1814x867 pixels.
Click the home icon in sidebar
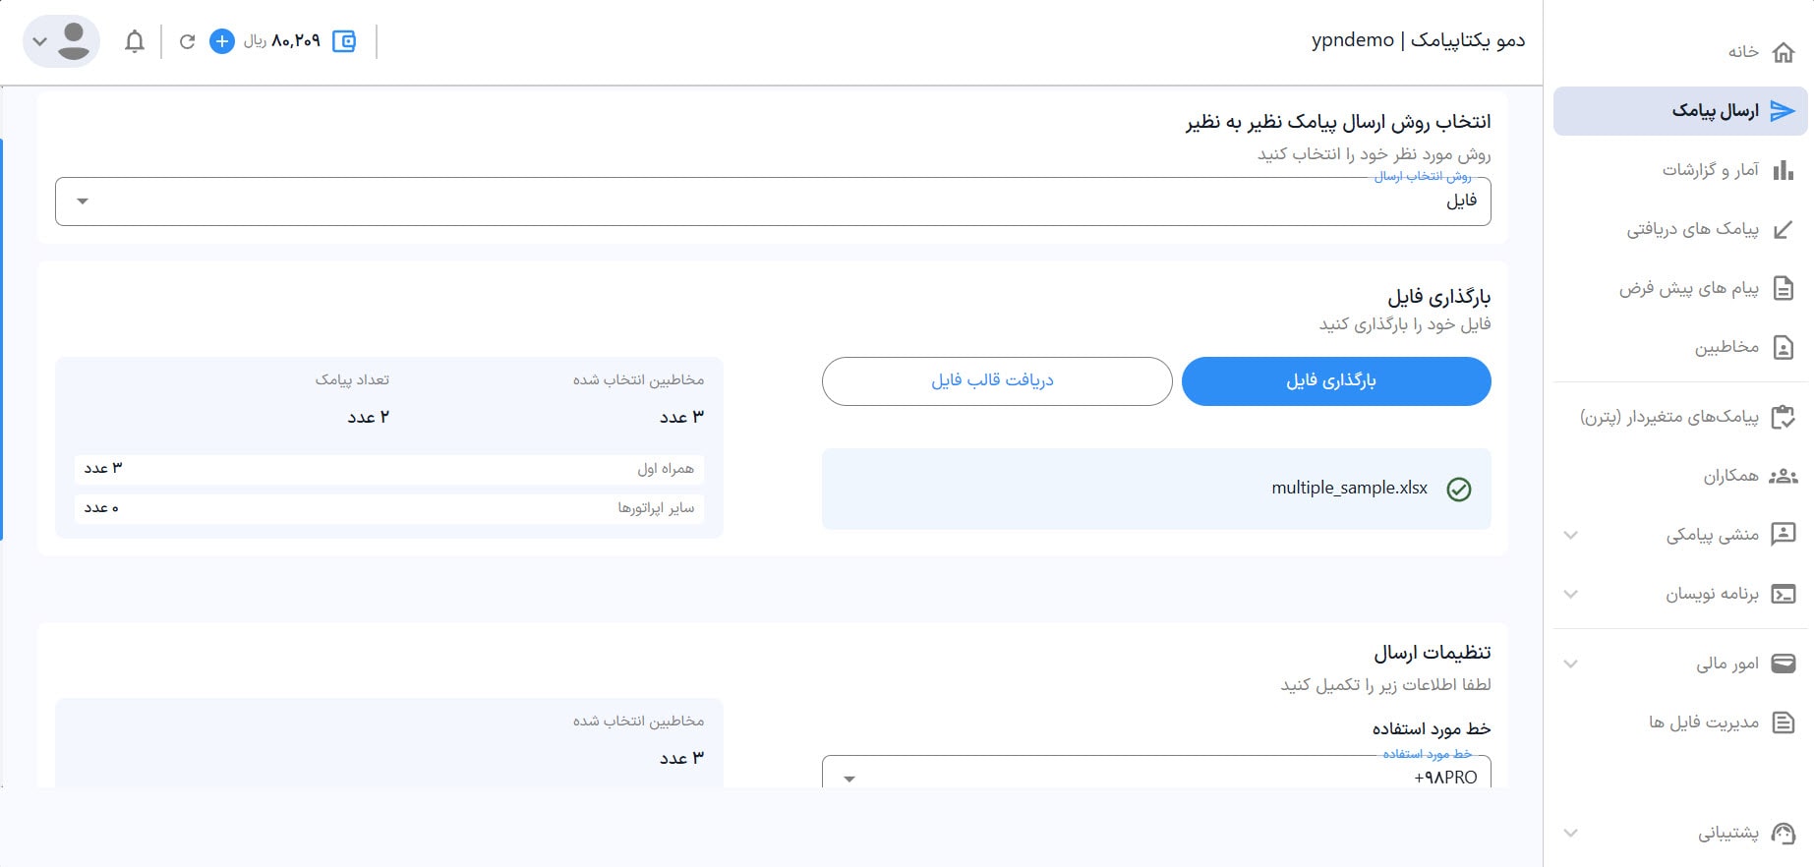coord(1783,52)
